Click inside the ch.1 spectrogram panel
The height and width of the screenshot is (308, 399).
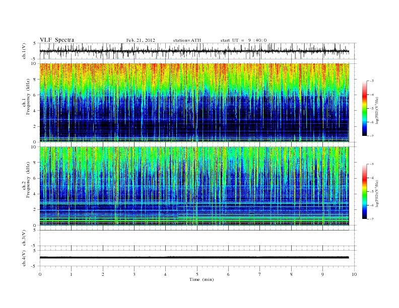click(x=194, y=103)
